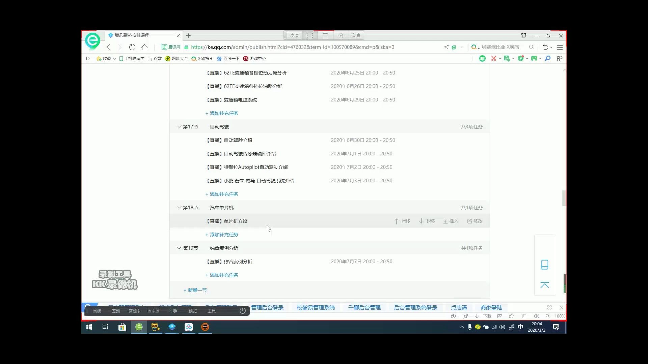Open the extensions grid icon
Image resolution: width=648 pixels, height=364 pixels.
(560, 59)
